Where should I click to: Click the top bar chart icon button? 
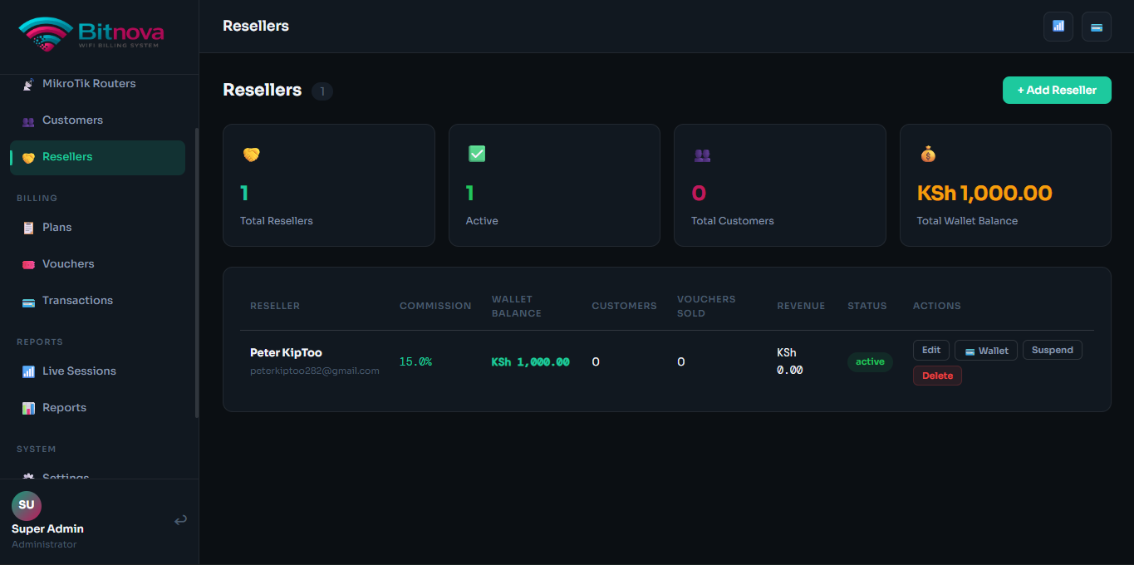(x=1058, y=27)
